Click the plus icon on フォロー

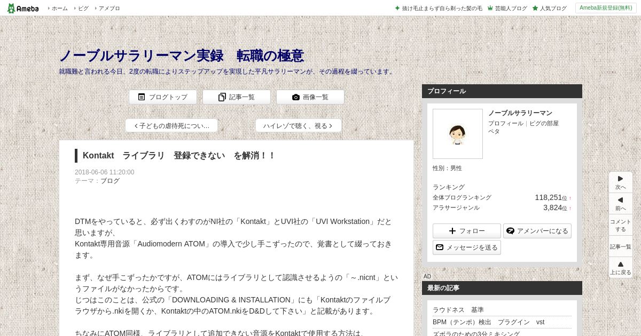coord(452,231)
